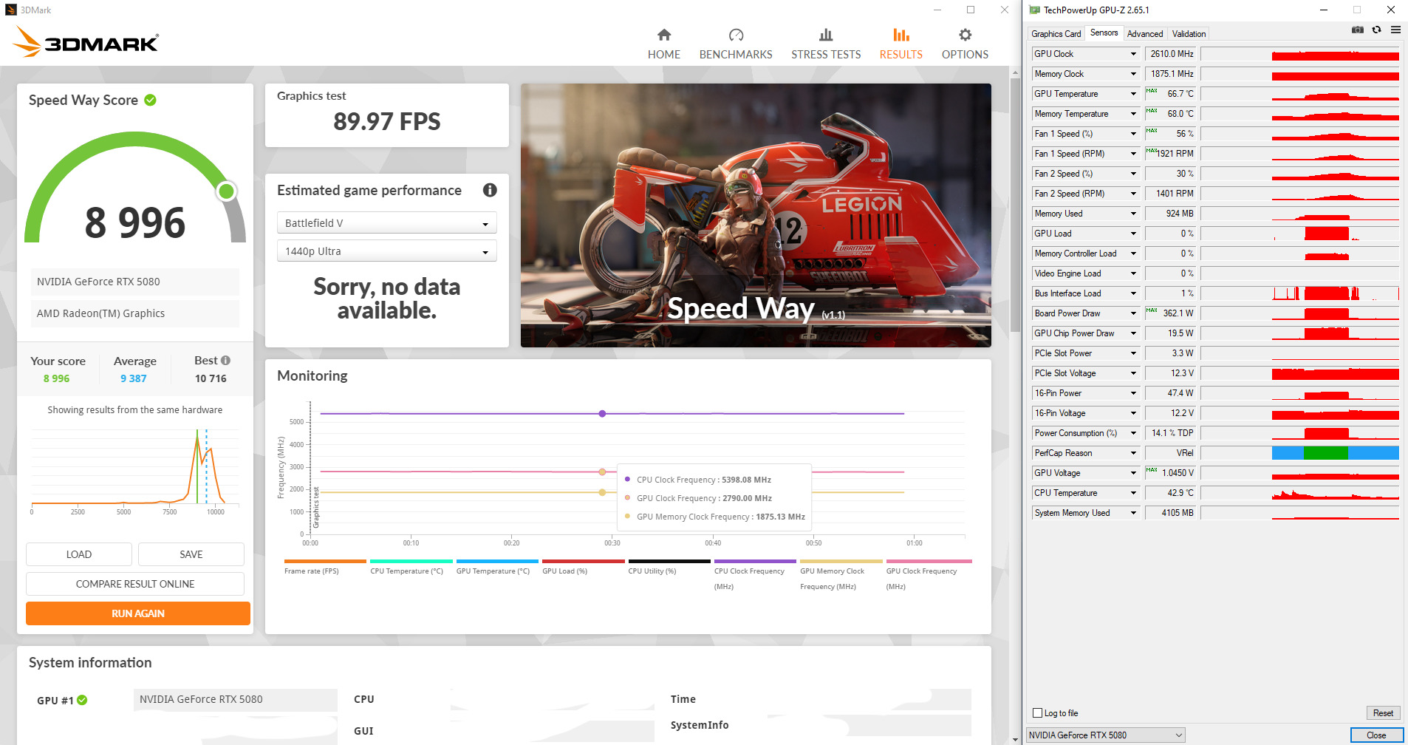Open GPU Temperature sensor dropdown

point(1133,94)
